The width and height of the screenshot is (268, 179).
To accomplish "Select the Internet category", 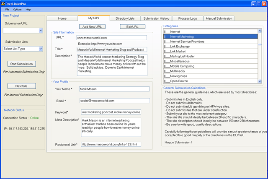I will pyautogui.click(x=210, y=32).
